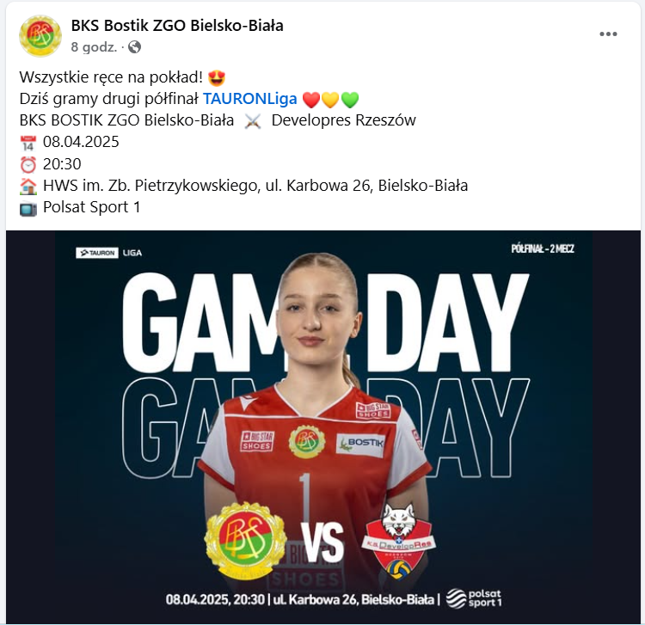
Task: Click the crossed swords emoji
Action: point(253,121)
